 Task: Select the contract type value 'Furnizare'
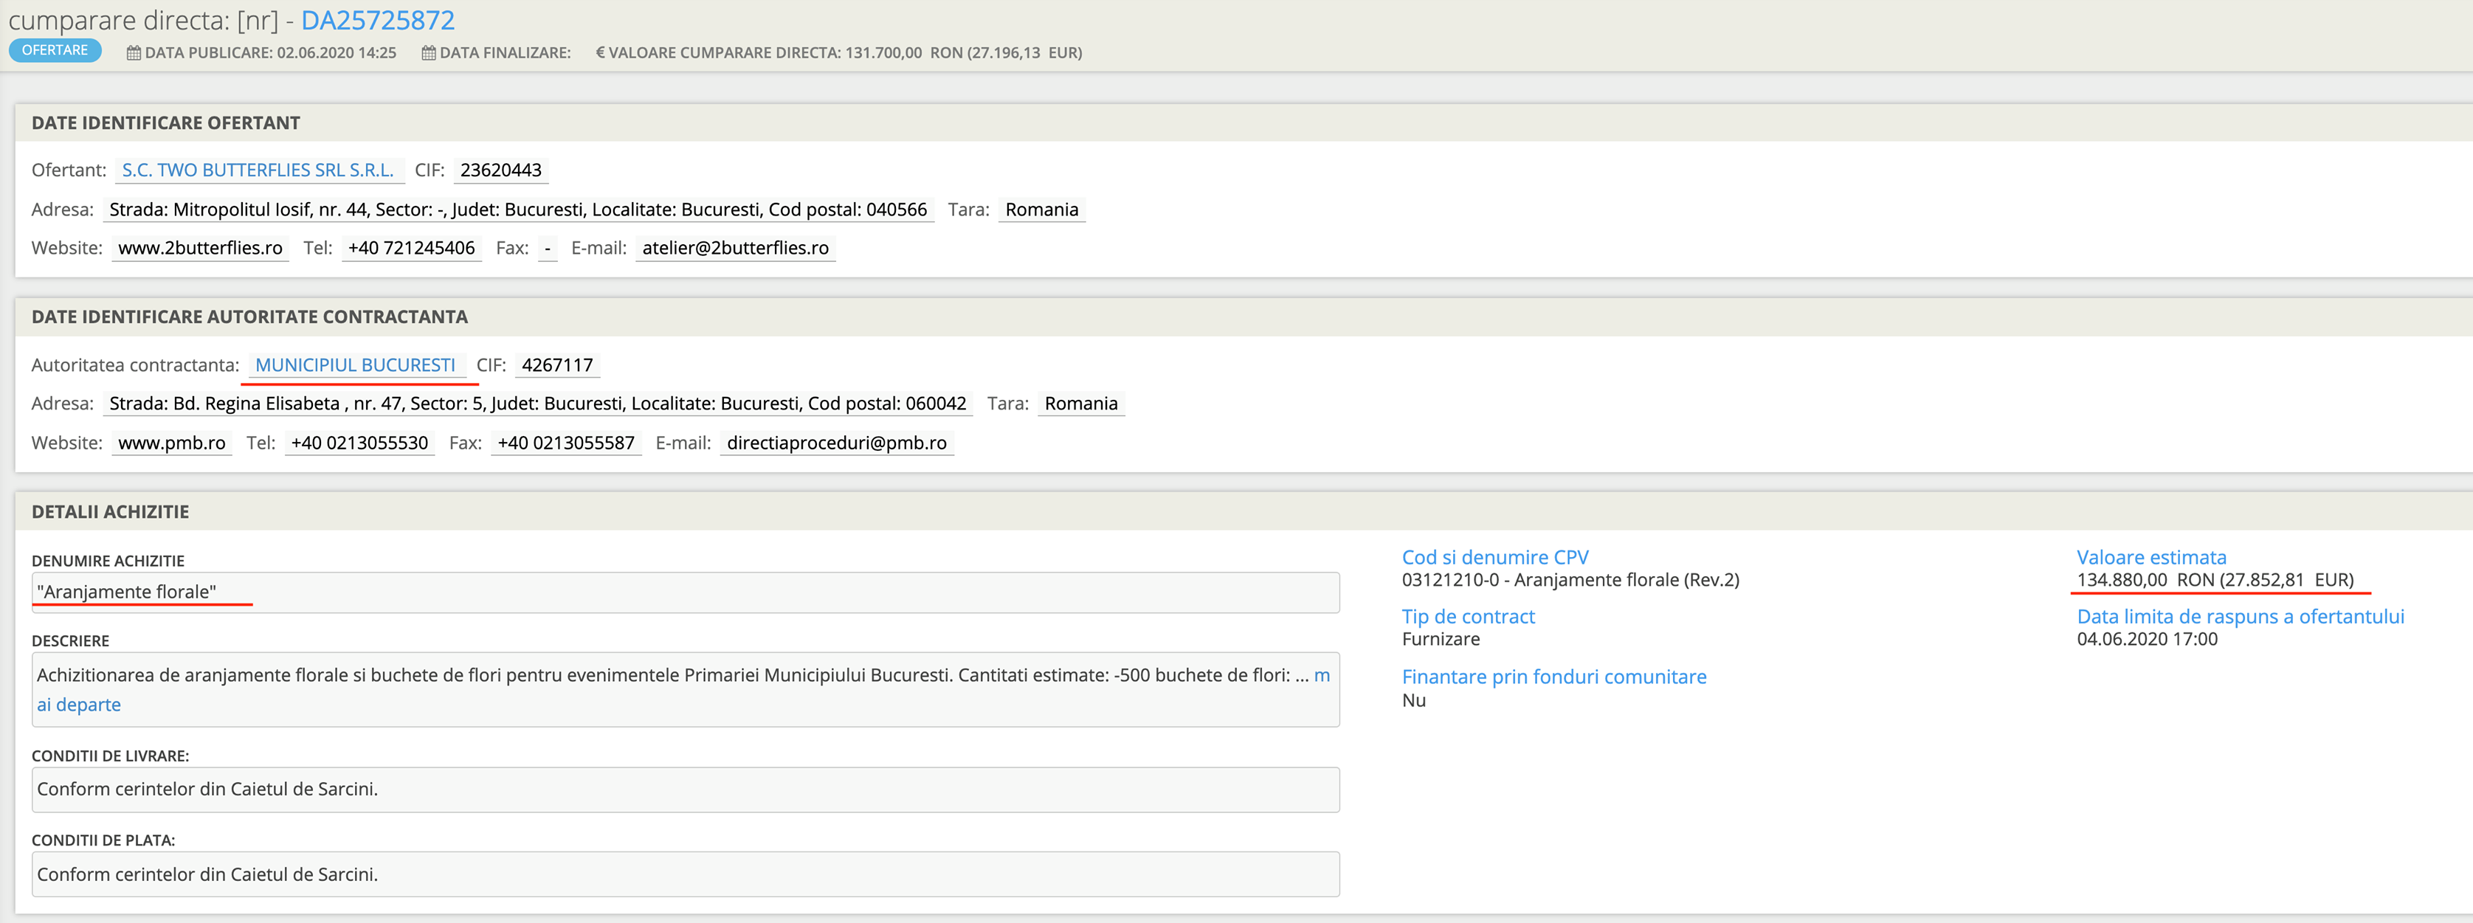tap(1440, 639)
